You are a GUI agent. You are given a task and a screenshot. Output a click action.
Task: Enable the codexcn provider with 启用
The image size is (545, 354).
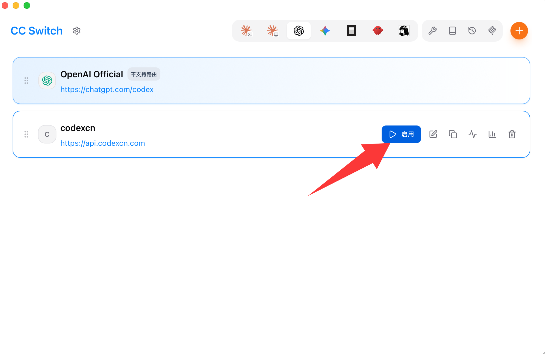(x=401, y=134)
